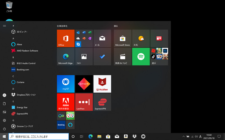Click the taskbar search box

(x=39, y=137)
